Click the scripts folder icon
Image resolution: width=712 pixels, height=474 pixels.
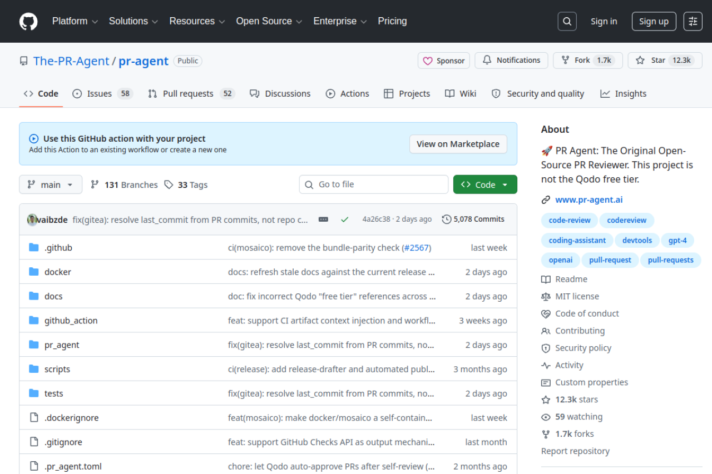(34, 369)
